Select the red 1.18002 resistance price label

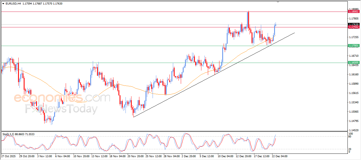coord(354,12)
